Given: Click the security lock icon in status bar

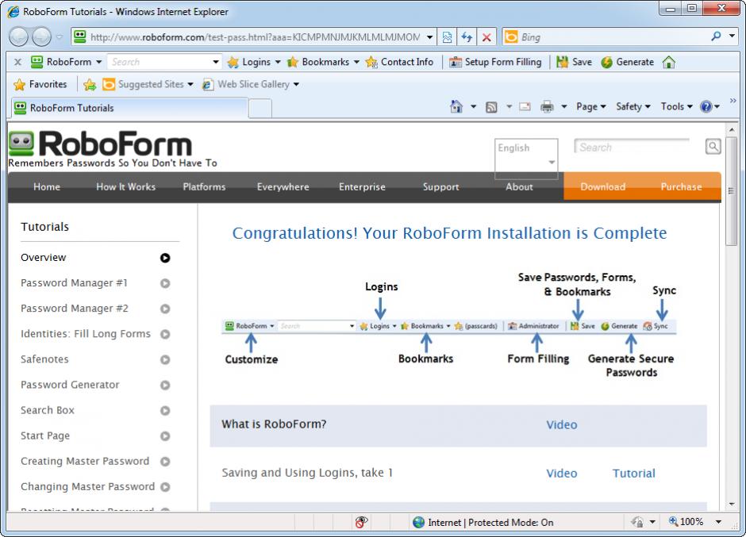Looking at the screenshot, I should 637,522.
